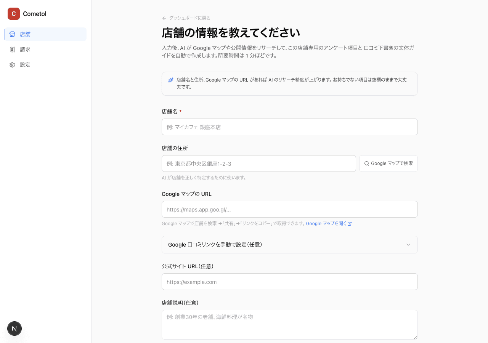Click the chevron on the 口コミリンク expander
Screen dimensions: 488x343
tap(408, 245)
